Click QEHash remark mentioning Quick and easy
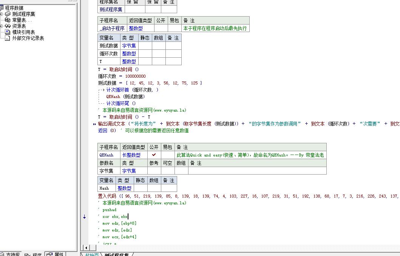 250,155
